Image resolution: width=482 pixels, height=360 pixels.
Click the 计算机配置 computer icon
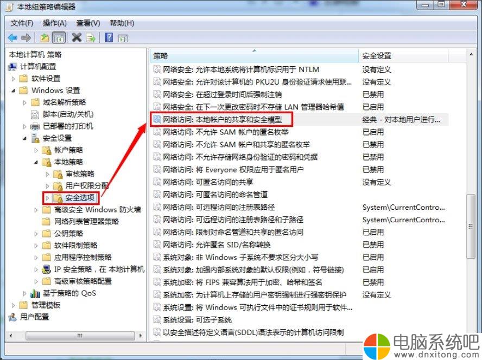pos(12,66)
